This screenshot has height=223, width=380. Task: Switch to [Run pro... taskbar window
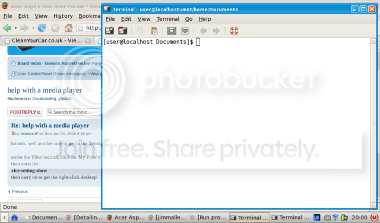point(208,218)
